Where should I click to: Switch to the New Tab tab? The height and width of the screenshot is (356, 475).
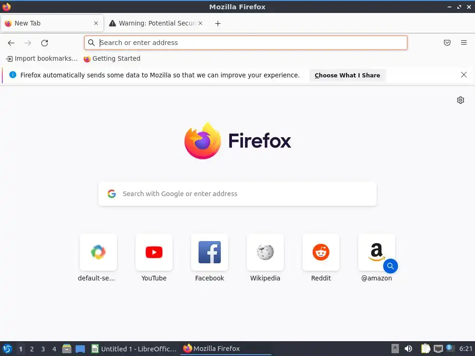tap(52, 23)
